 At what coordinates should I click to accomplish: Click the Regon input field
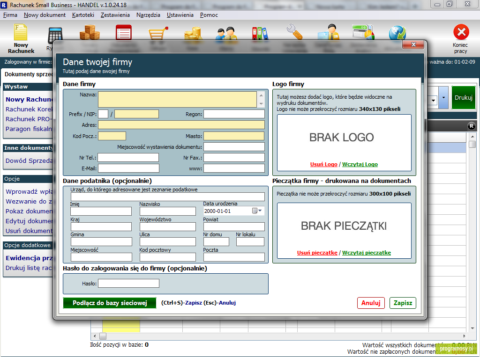click(x=234, y=114)
